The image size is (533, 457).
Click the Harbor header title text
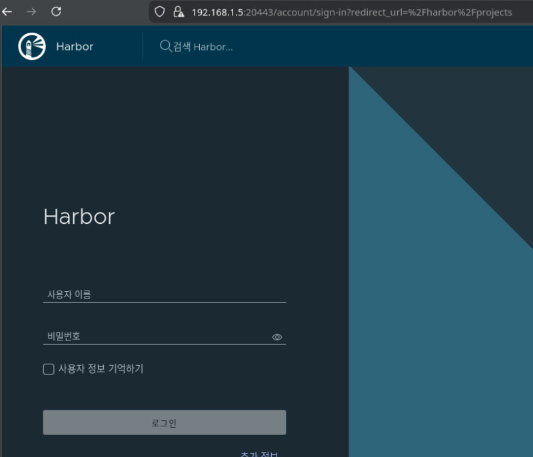coord(75,47)
